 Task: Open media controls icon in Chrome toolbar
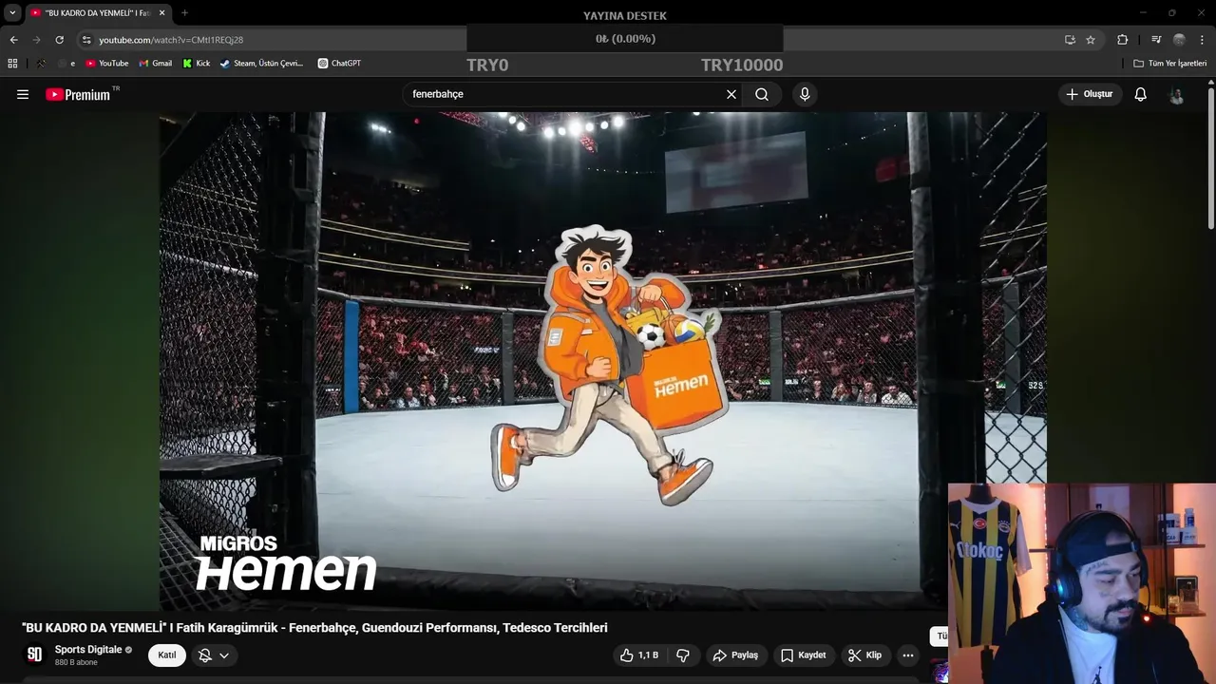click(1156, 40)
